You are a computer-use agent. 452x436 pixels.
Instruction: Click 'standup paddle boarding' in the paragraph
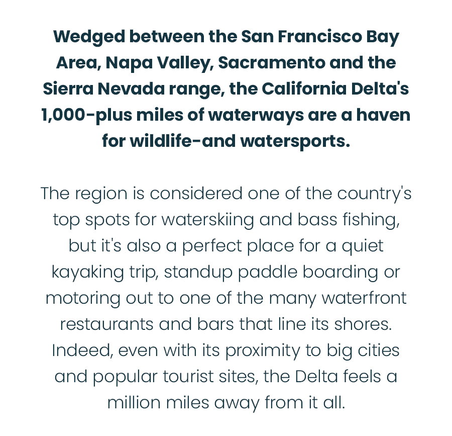(x=271, y=272)
